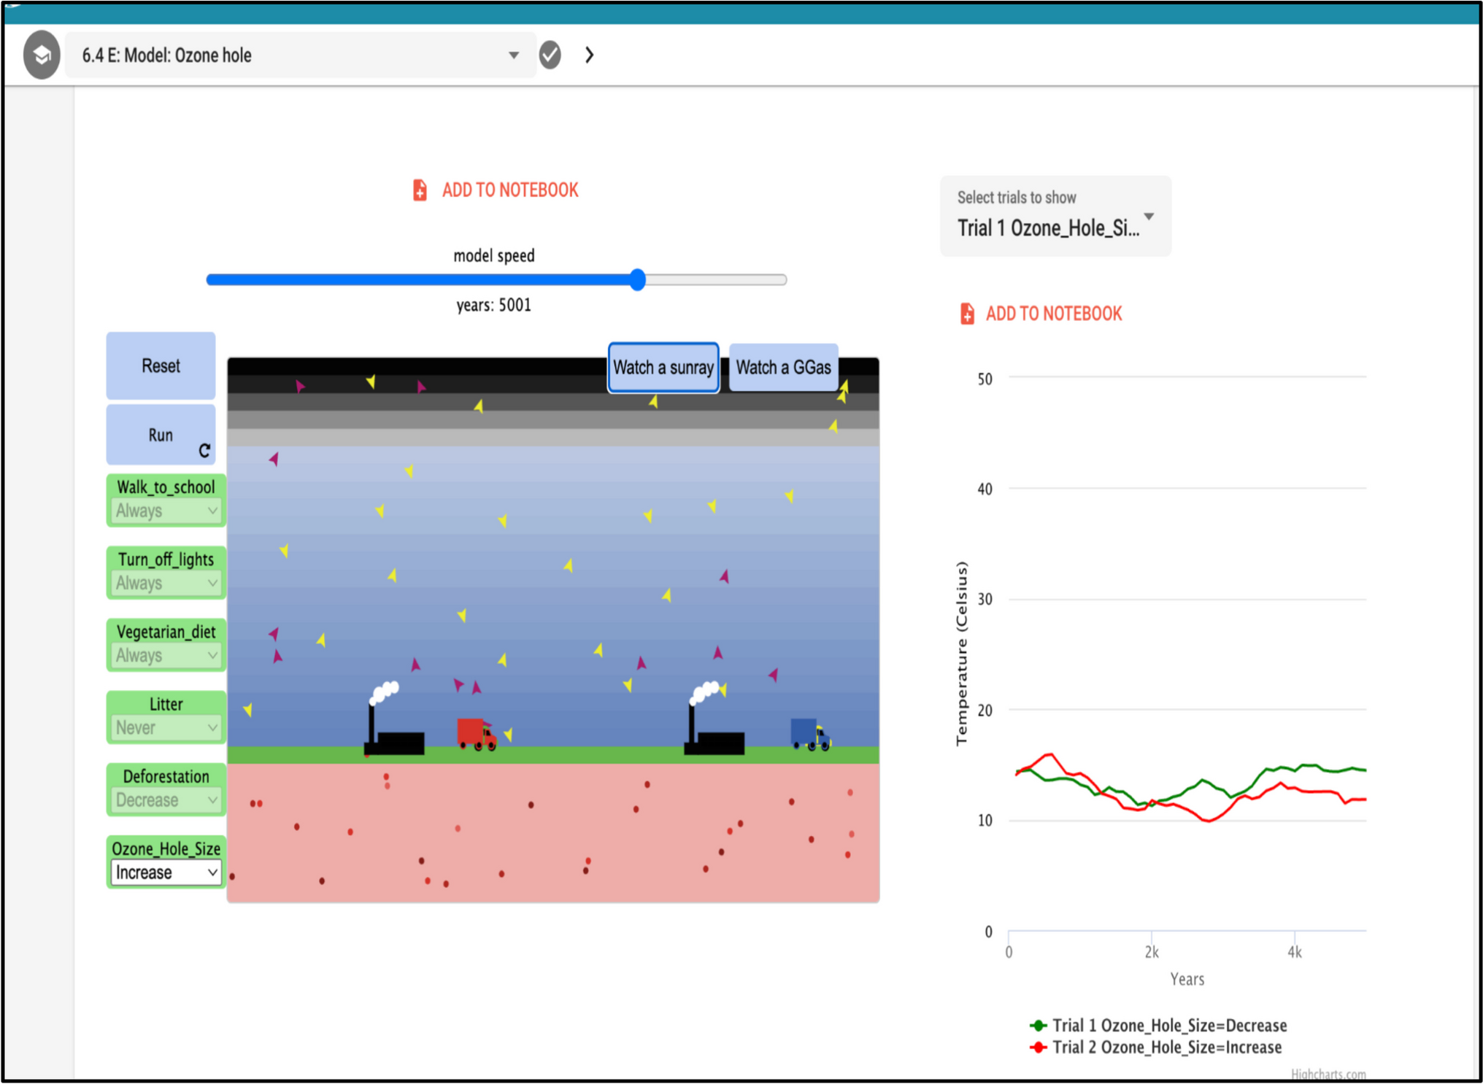Toggle Trial 2 Ozone_Hole_Size=Increase legend entry
Screen dimensions: 1483x1084
(x=1155, y=1047)
